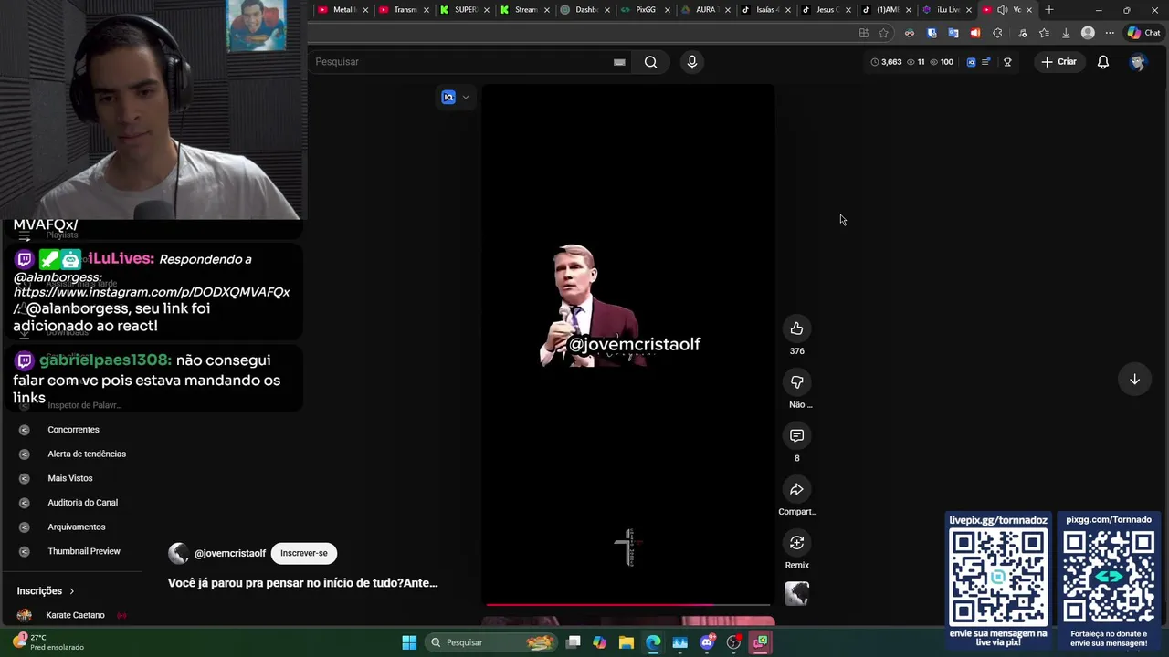Expand the video description "Você já parou pra pensar"
The height and width of the screenshot is (657, 1169).
point(302,582)
